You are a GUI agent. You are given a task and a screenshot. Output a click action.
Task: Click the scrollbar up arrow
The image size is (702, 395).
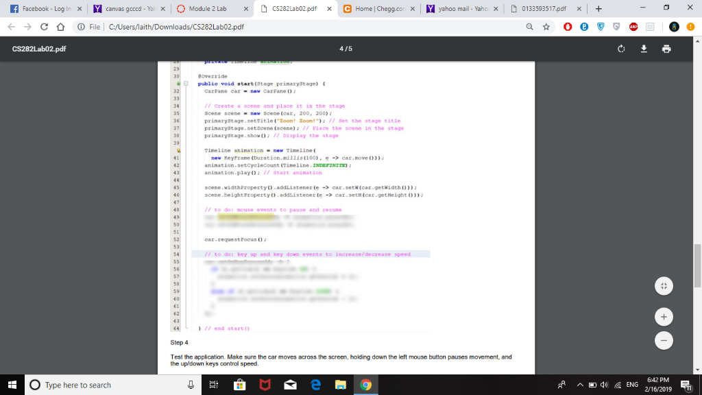pos(697,40)
